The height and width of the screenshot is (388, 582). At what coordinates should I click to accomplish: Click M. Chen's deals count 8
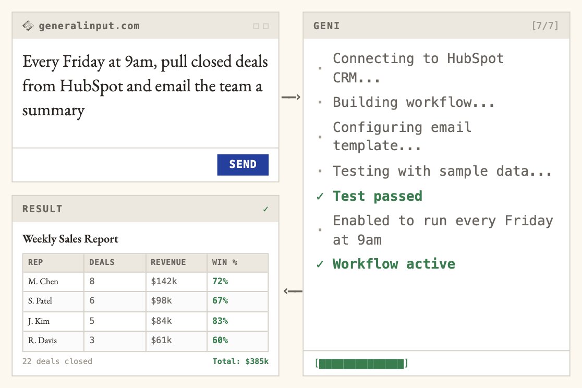pos(115,282)
